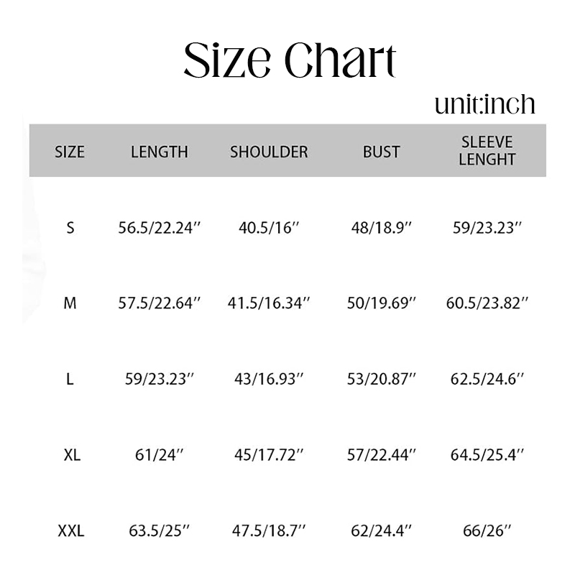Select the 48/18.9'' bust value
The image size is (575, 575).
pyautogui.click(x=382, y=228)
